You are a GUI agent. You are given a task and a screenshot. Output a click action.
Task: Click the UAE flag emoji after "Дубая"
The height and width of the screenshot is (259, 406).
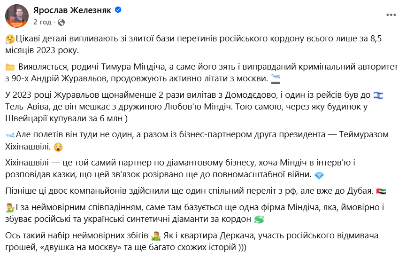click(368, 191)
